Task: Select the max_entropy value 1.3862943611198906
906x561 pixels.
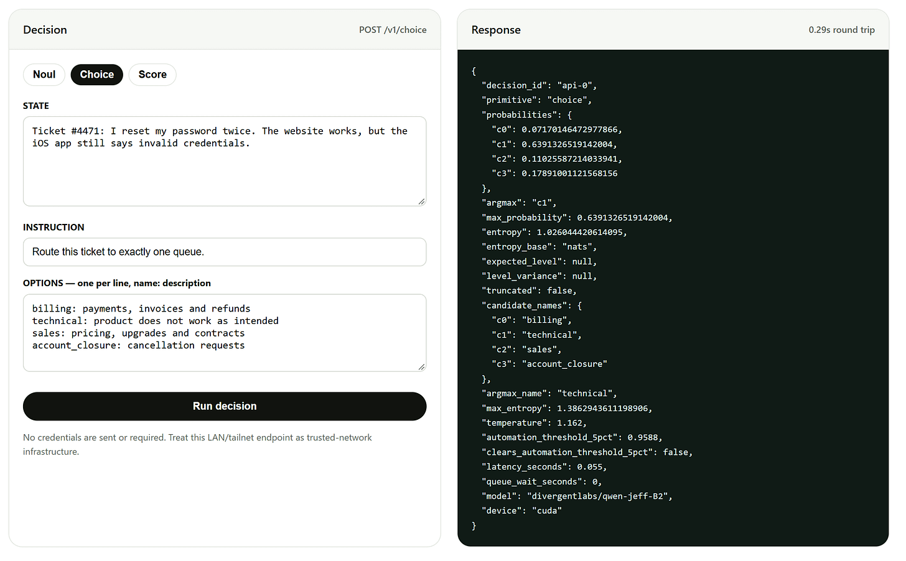Action: (602, 409)
